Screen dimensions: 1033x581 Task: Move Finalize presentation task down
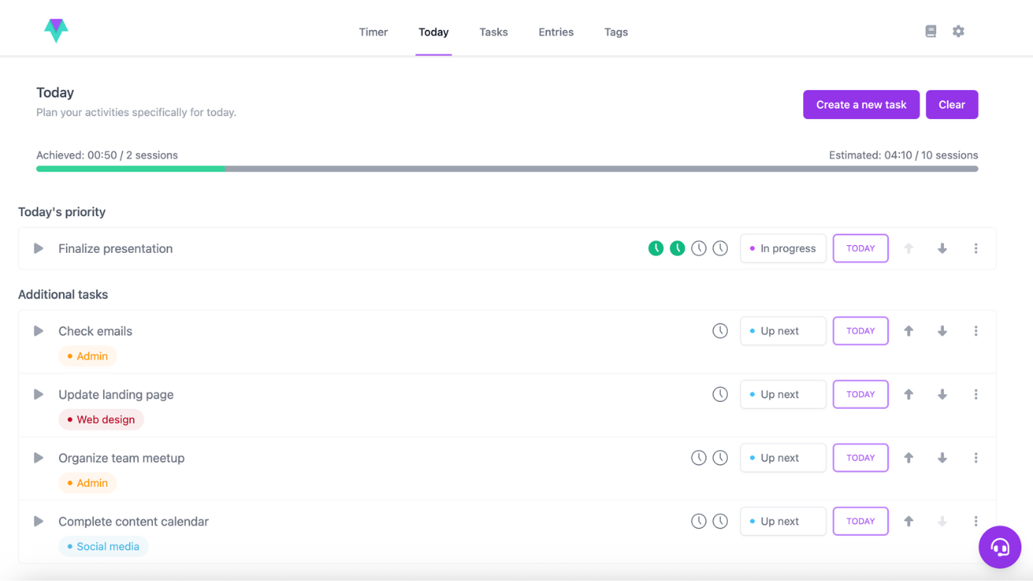pyautogui.click(x=942, y=248)
